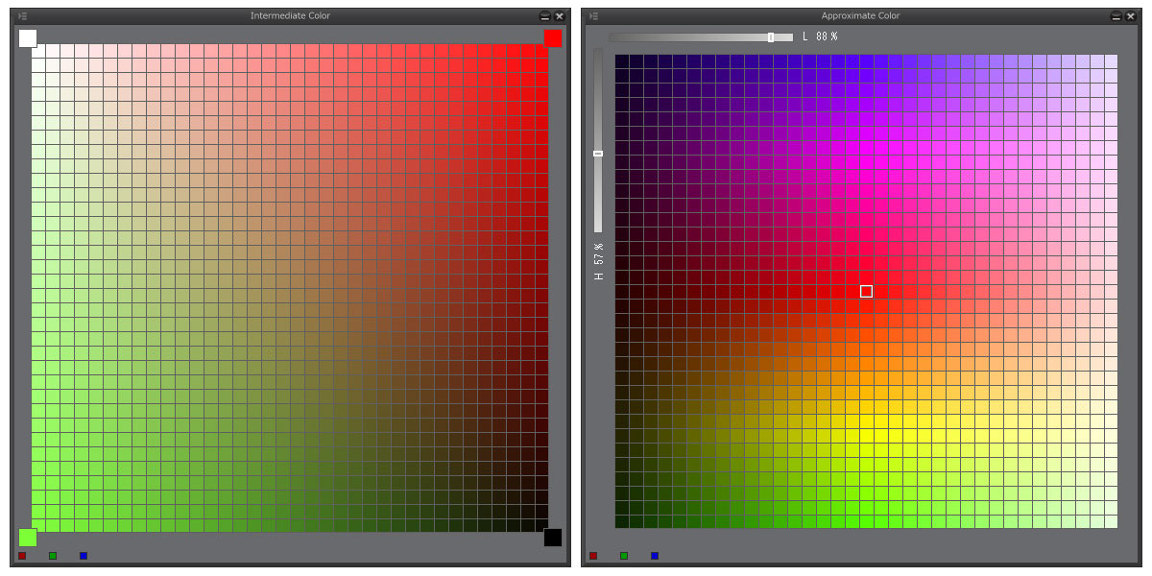Screen dimensions: 1152x576
Task: Close the Intermediate Color panel
Action: point(560,16)
